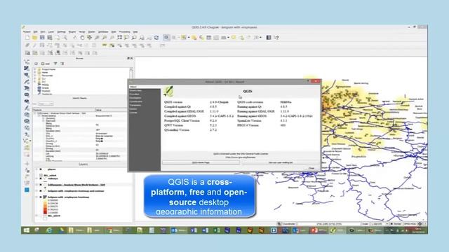
Task: Open the Project menu
Action: [27, 31]
